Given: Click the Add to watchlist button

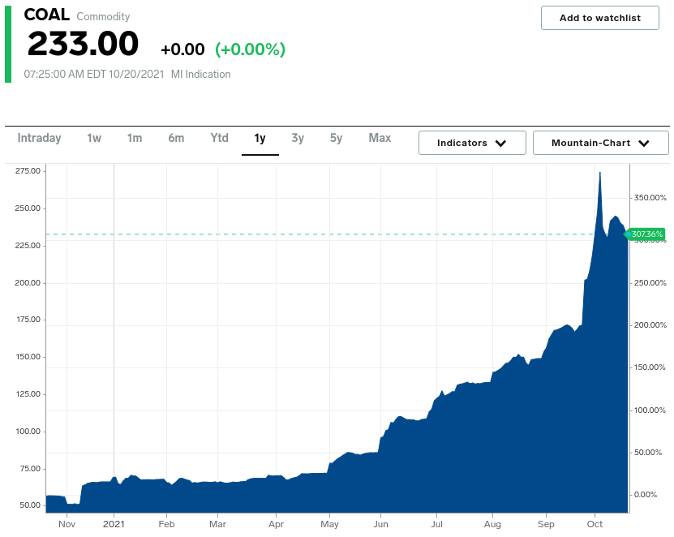Looking at the screenshot, I should click(599, 18).
